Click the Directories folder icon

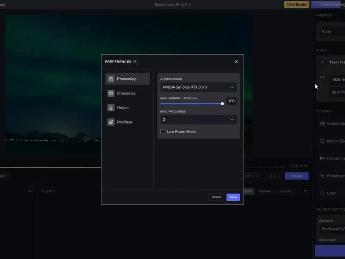(111, 93)
